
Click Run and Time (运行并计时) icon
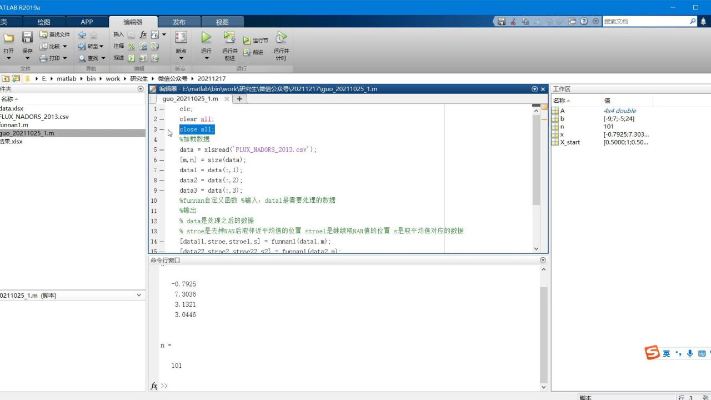tap(281, 37)
